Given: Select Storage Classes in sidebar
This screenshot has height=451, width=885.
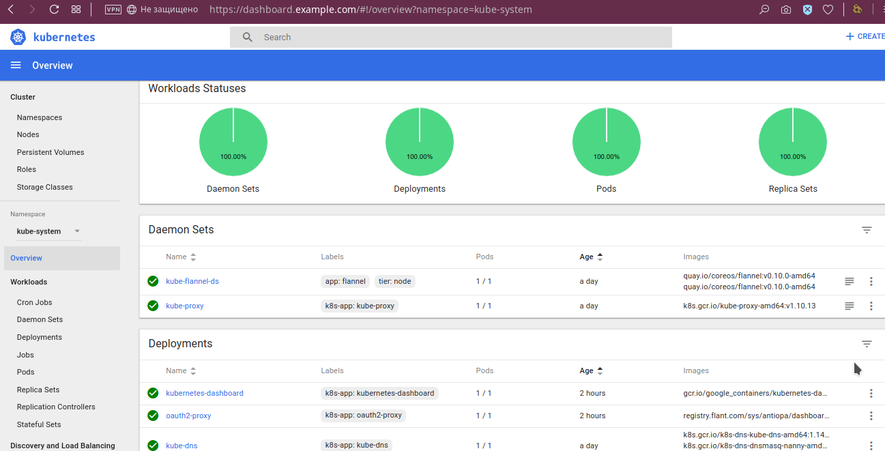Looking at the screenshot, I should (45, 187).
